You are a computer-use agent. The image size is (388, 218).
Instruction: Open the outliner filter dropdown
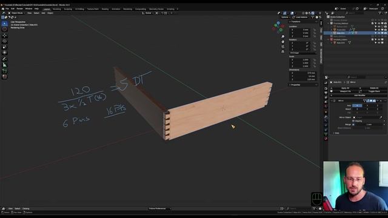[381, 13]
